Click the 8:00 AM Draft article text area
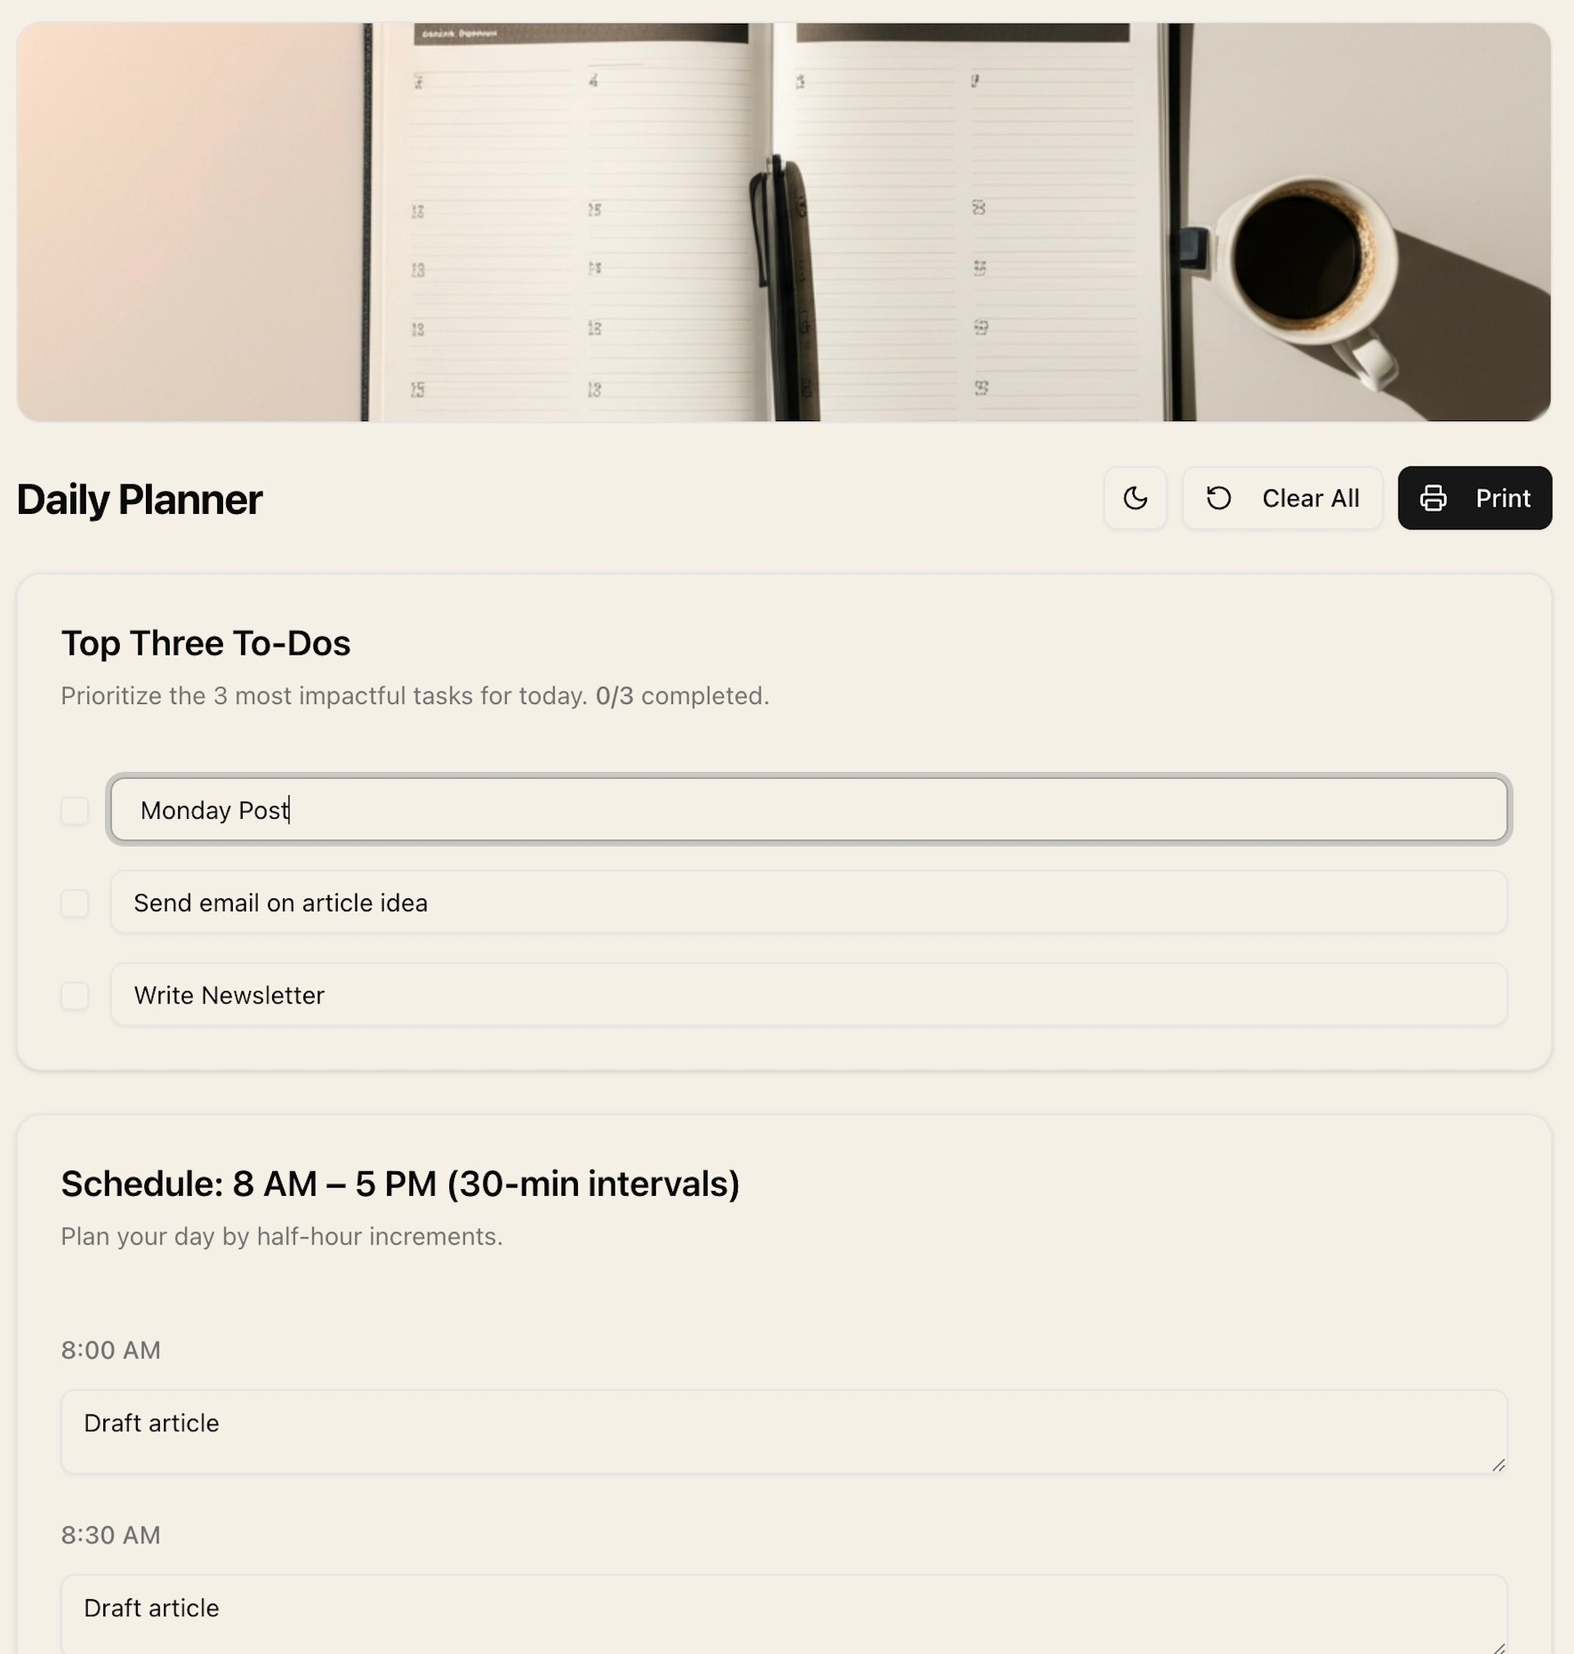 pyautogui.click(x=784, y=1432)
